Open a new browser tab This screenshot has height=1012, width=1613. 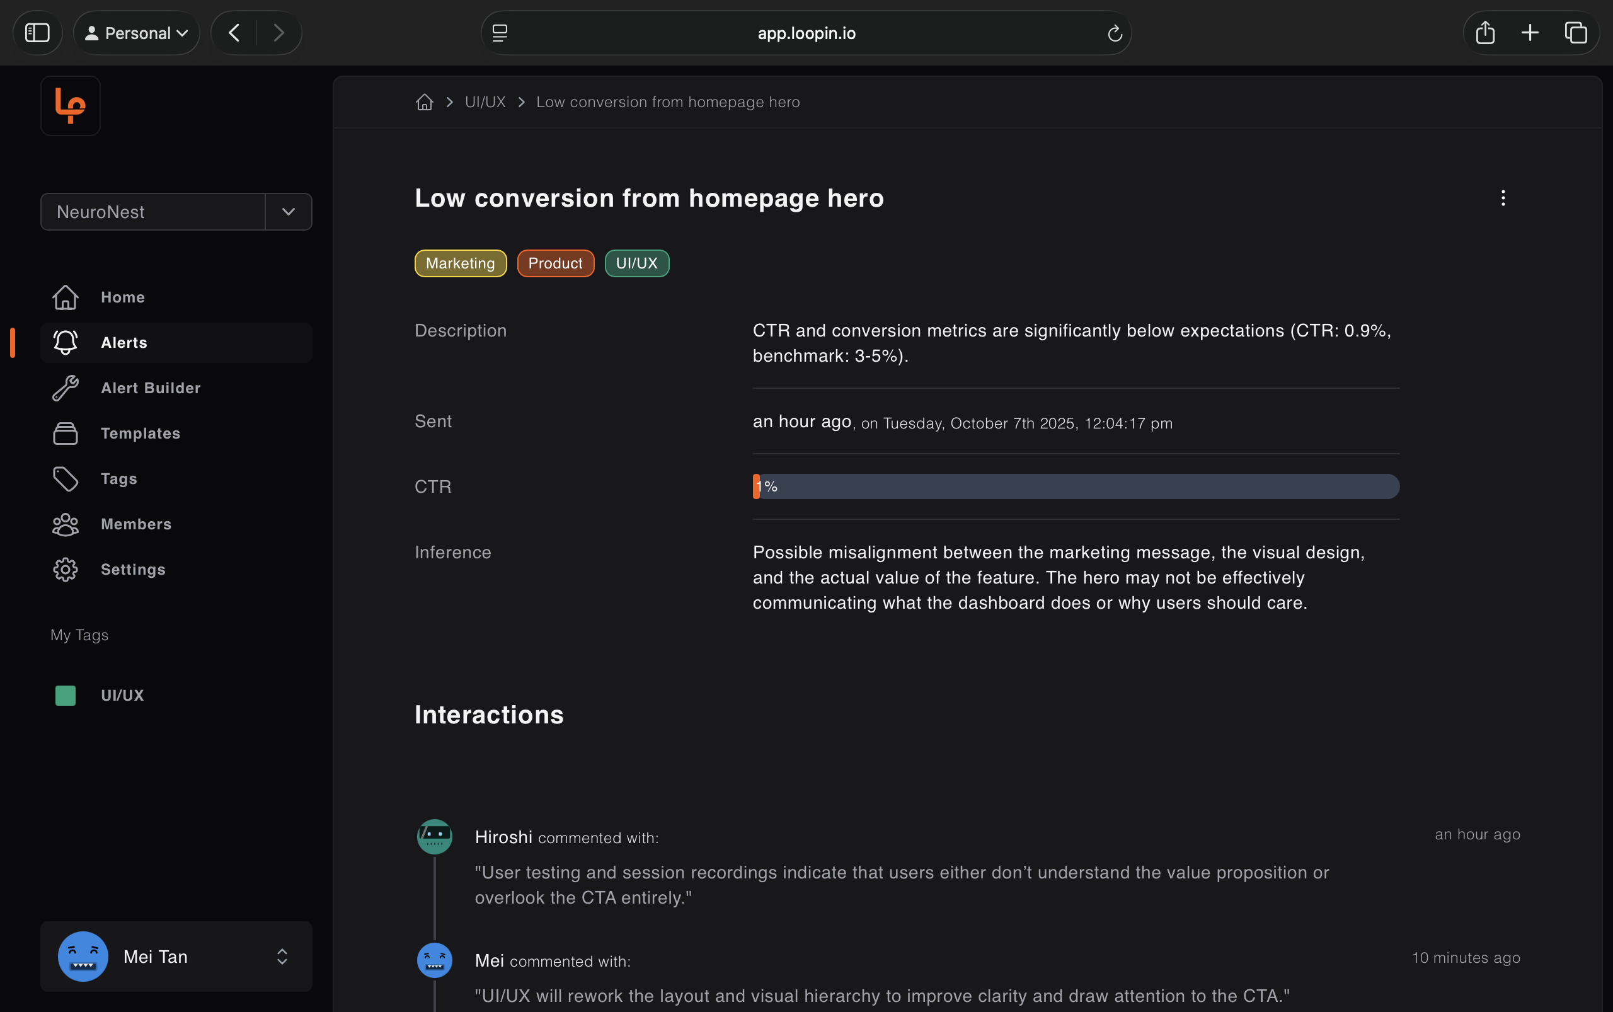click(1530, 33)
